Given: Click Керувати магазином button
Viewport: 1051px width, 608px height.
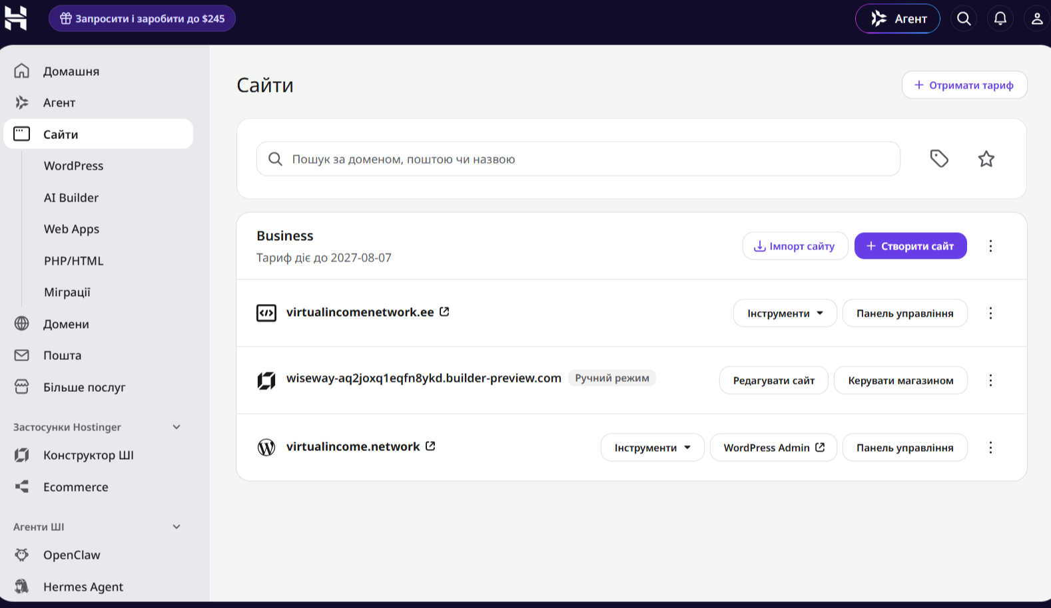Looking at the screenshot, I should coord(900,380).
